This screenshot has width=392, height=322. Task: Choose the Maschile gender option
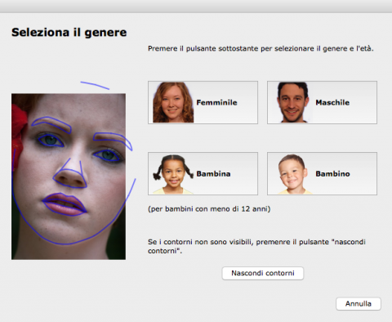[322, 102]
